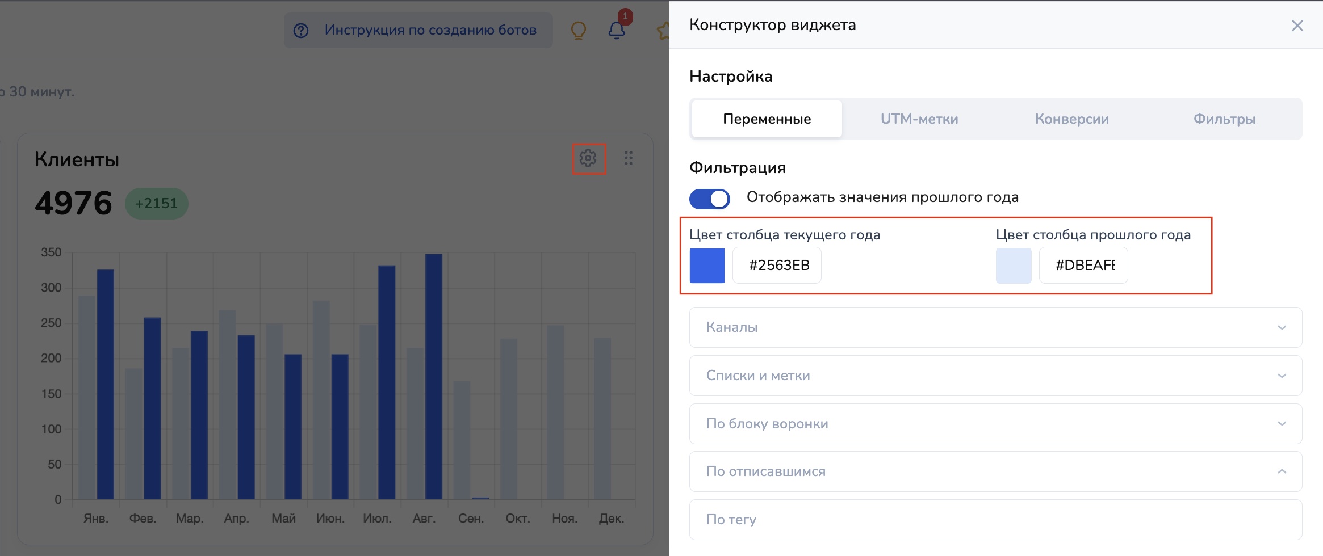Toggle off Отображать значения прошлого года
Screen dimensions: 1323x556
point(709,199)
